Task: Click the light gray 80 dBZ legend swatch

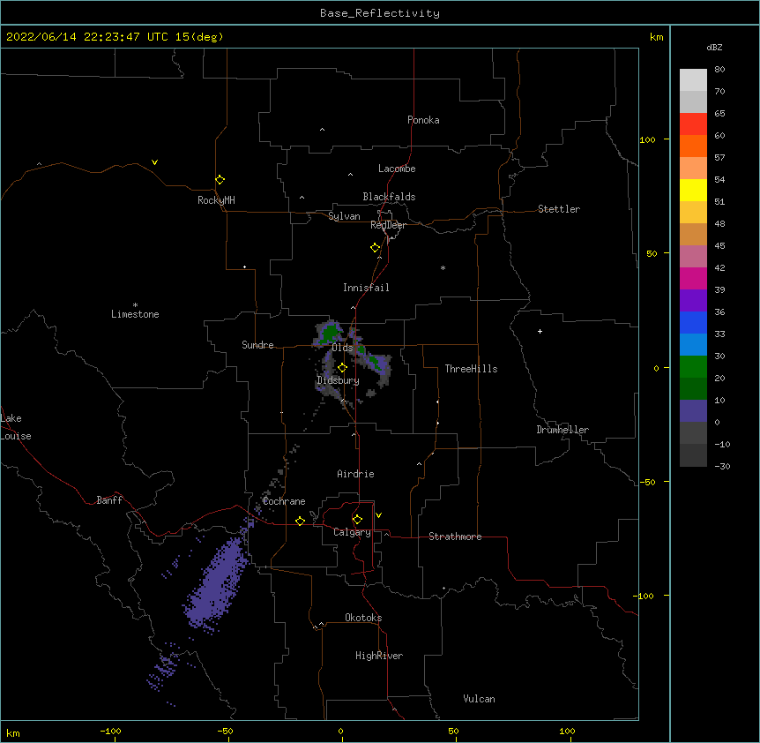Action: pos(693,80)
